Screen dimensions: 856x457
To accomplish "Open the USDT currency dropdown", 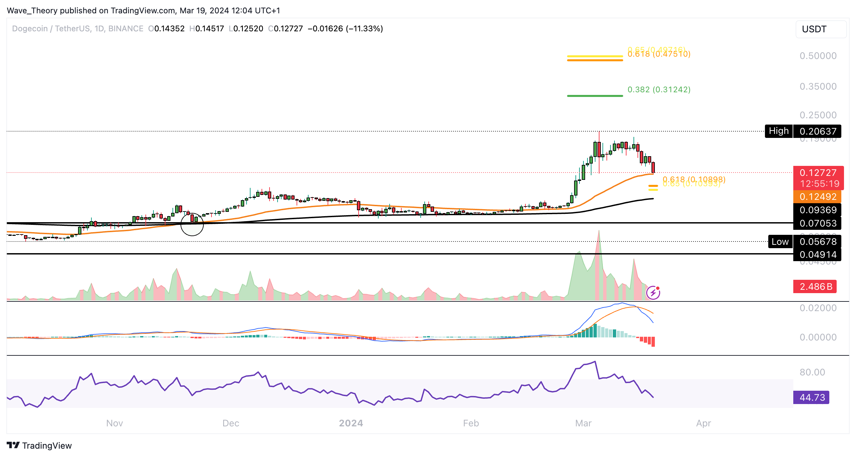I will click(x=820, y=29).
